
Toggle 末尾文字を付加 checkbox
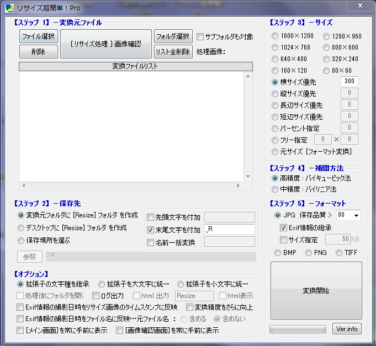tap(150, 230)
